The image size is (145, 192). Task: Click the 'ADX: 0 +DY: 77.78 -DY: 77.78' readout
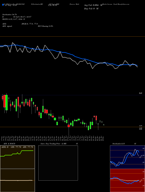(x=17, y=147)
